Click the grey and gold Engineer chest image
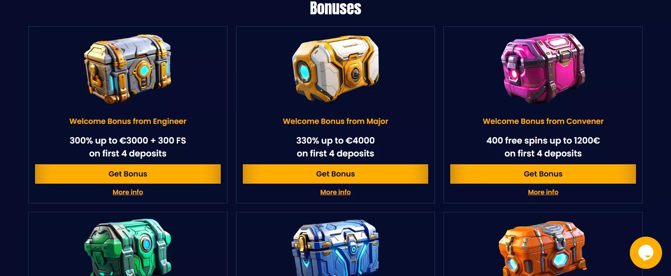The image size is (671, 276). click(128, 69)
